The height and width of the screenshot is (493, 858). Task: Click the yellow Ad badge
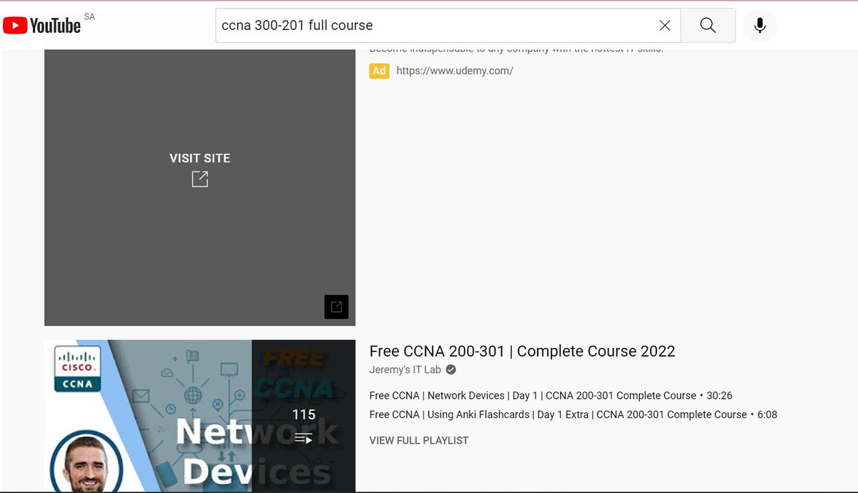(379, 71)
